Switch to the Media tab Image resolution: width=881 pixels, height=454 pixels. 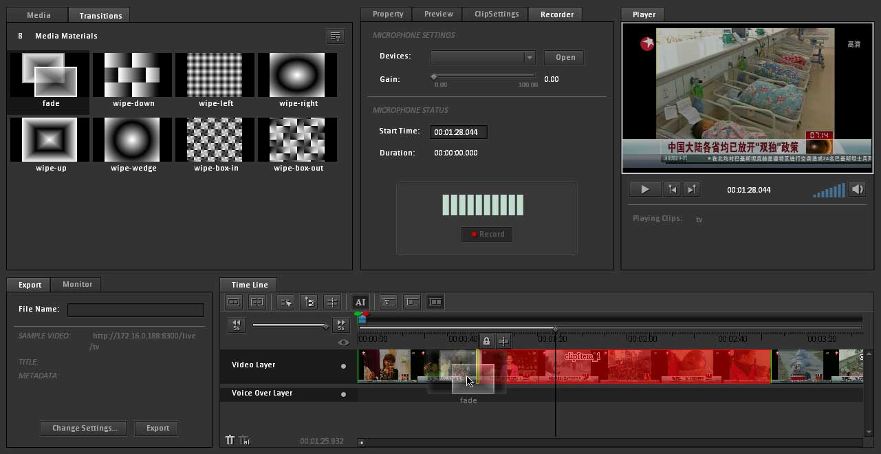point(39,15)
